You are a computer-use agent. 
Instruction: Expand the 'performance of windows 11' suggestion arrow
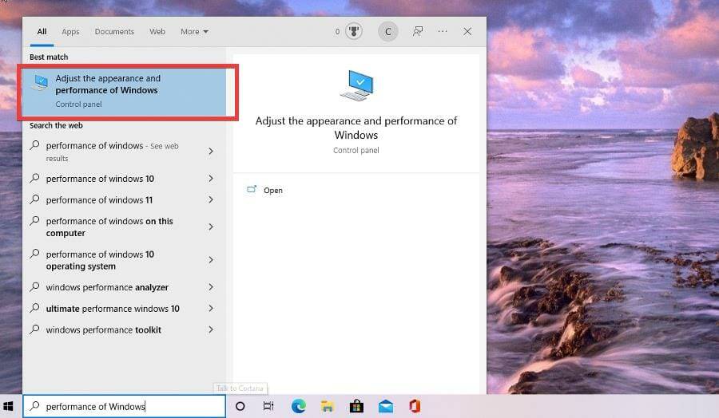pos(211,199)
